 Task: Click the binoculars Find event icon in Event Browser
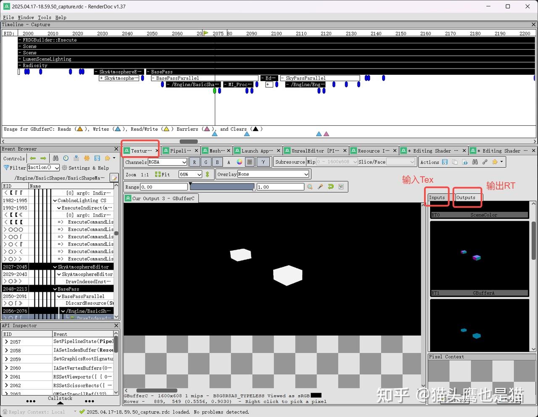point(55,158)
